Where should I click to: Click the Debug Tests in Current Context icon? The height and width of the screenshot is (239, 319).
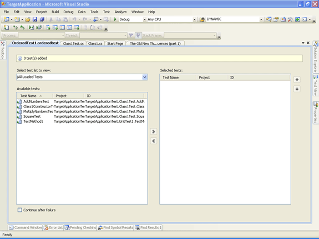click(31, 28)
